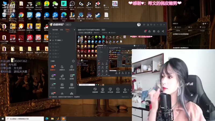Screen dimensions: 215x121
Task: Open the microphone options arrow
Action: pos(128,90)
